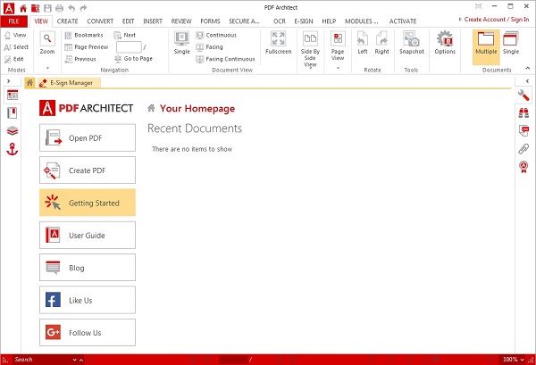Open the EDIT ribbon tab
Screen dimensions: 536x365
tap(128, 21)
